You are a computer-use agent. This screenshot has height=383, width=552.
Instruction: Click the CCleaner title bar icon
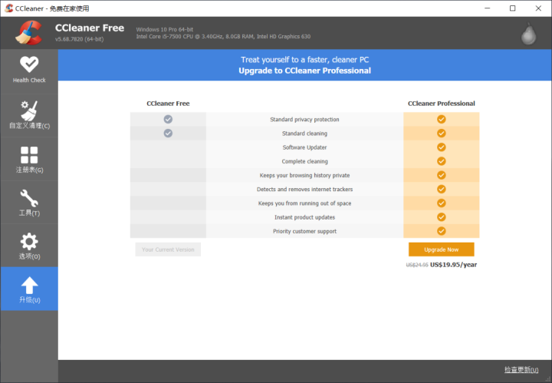[x=8, y=8]
